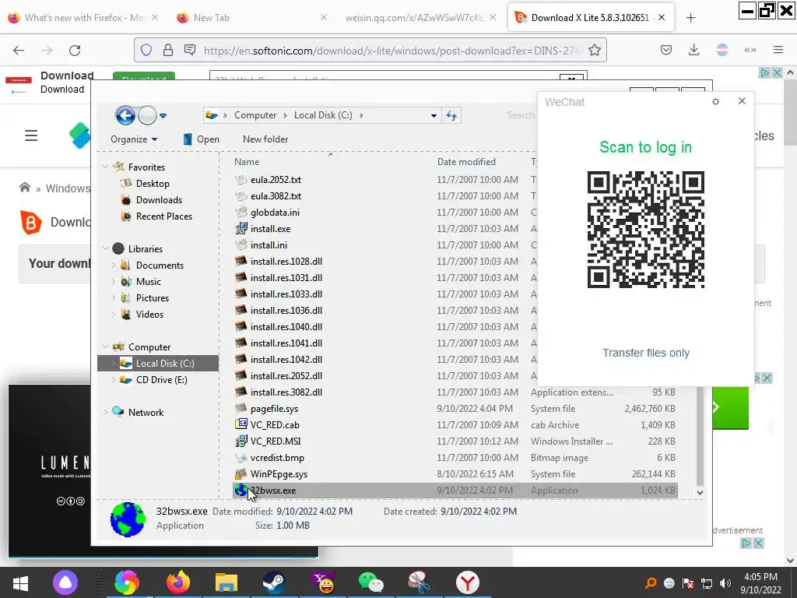
Task: Open Firefox application menu
Action: click(x=778, y=50)
